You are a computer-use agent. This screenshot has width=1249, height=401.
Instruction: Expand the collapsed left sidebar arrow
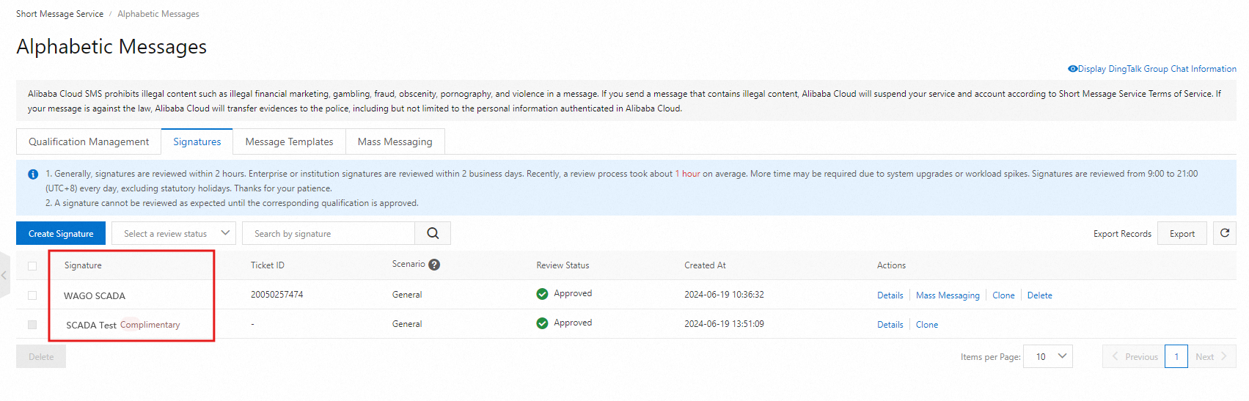click(x=4, y=275)
